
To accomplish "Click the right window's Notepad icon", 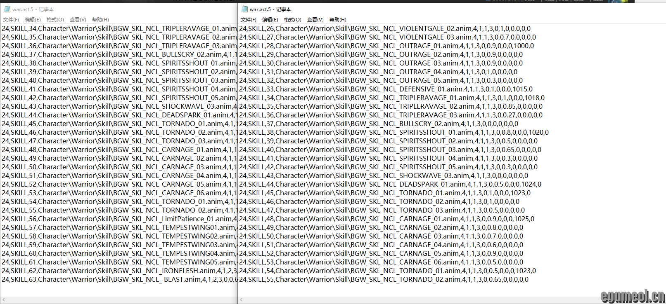I will point(244,9).
